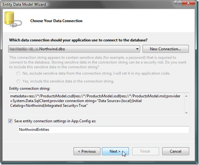The height and width of the screenshot is (165, 199).
Task: Click the NorthwindEntities text field
Action: tap(104, 129)
